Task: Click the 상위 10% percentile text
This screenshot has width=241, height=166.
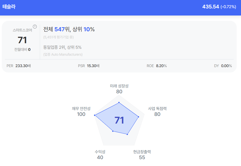Action: click(x=84, y=29)
